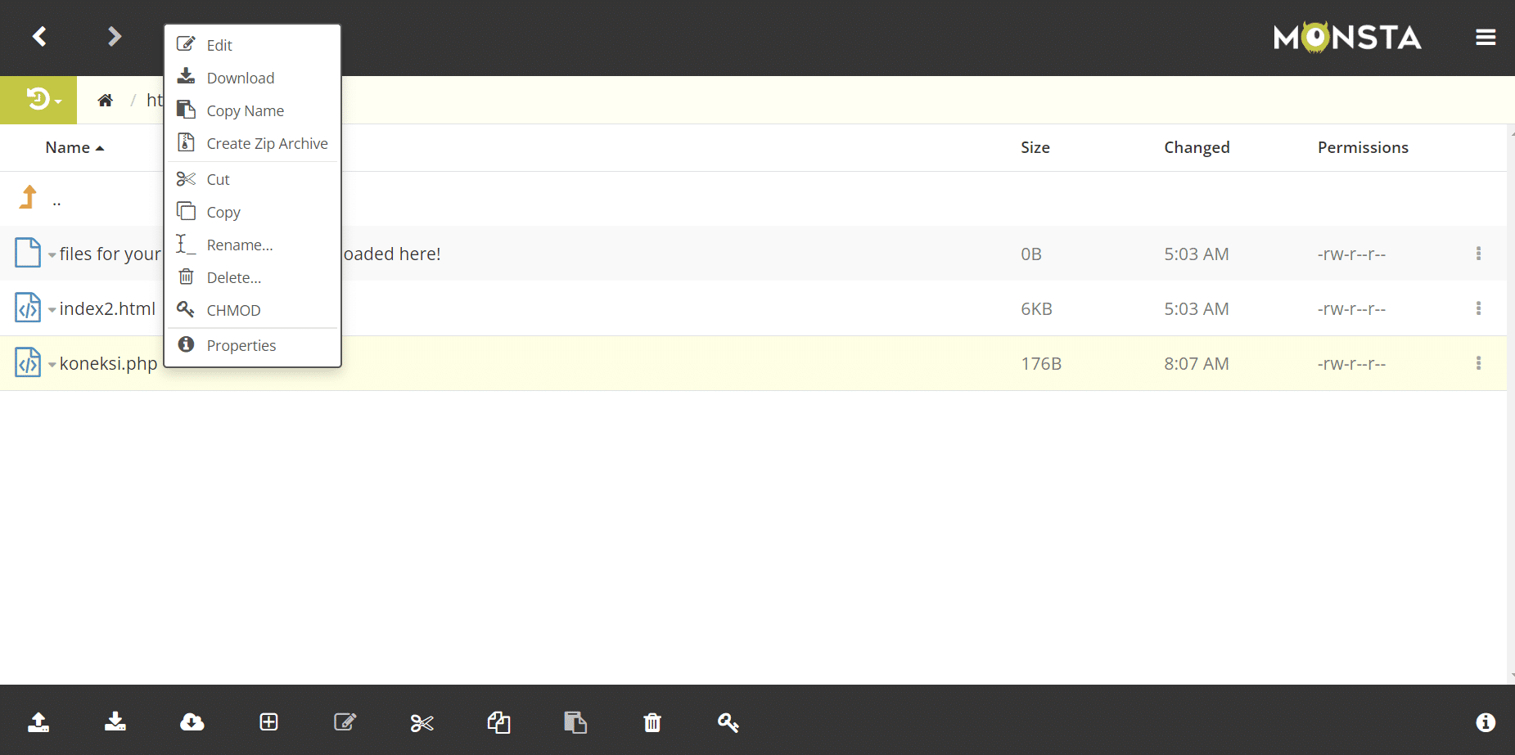Click the cloud fetch icon in toolbar

[x=192, y=722]
